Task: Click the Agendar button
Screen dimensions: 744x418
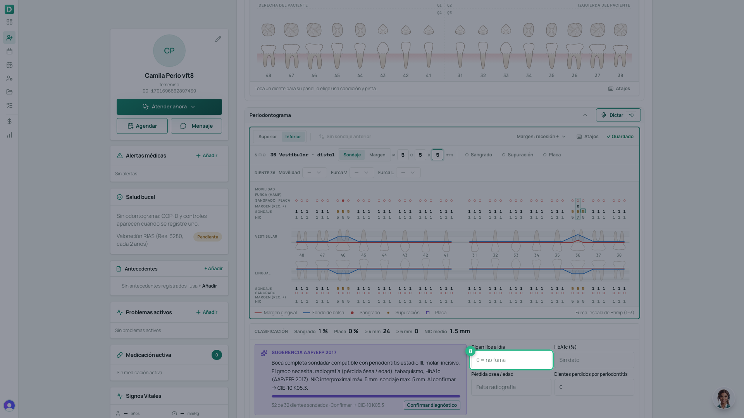Action: (x=142, y=126)
